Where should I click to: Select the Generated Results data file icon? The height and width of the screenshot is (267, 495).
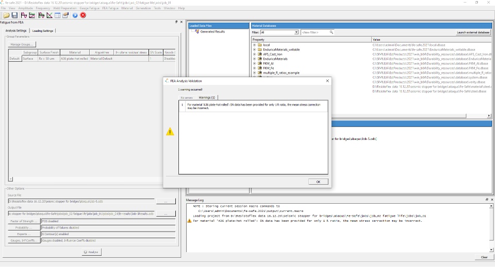coord(197,31)
